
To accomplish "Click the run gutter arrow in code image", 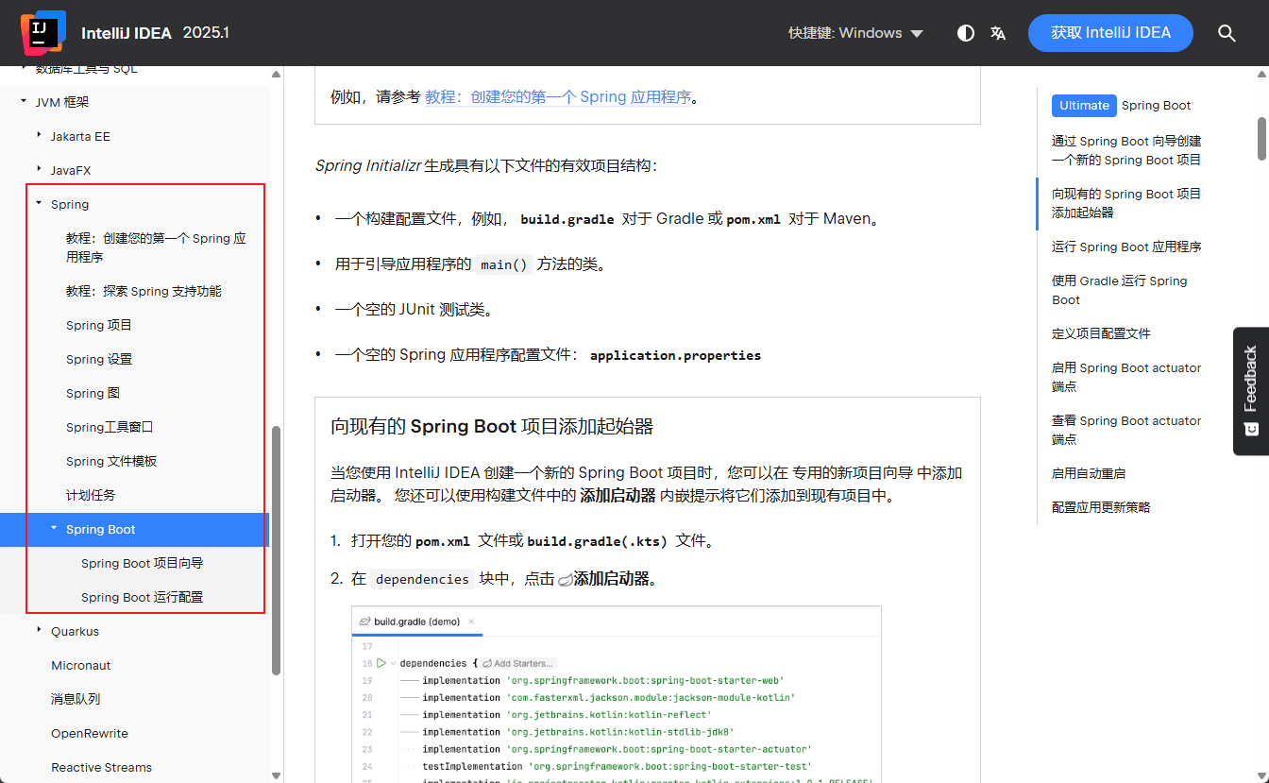I will pyautogui.click(x=381, y=663).
